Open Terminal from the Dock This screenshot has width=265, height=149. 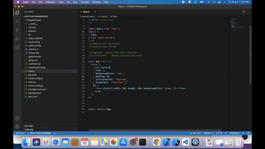(142, 142)
